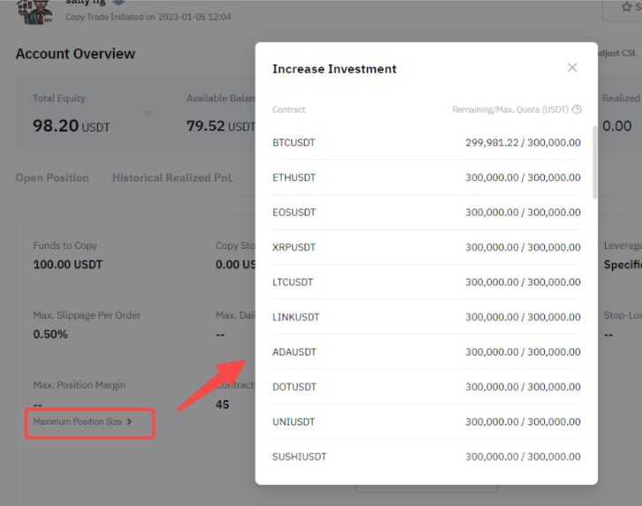This screenshot has height=506, width=642.
Task: Select the SUSHIUSDT contract row
Action: click(427, 457)
